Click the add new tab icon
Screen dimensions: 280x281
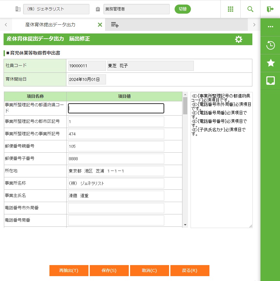click(114, 25)
